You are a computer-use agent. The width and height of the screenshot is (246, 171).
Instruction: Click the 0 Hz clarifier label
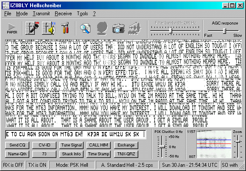pos(173,147)
